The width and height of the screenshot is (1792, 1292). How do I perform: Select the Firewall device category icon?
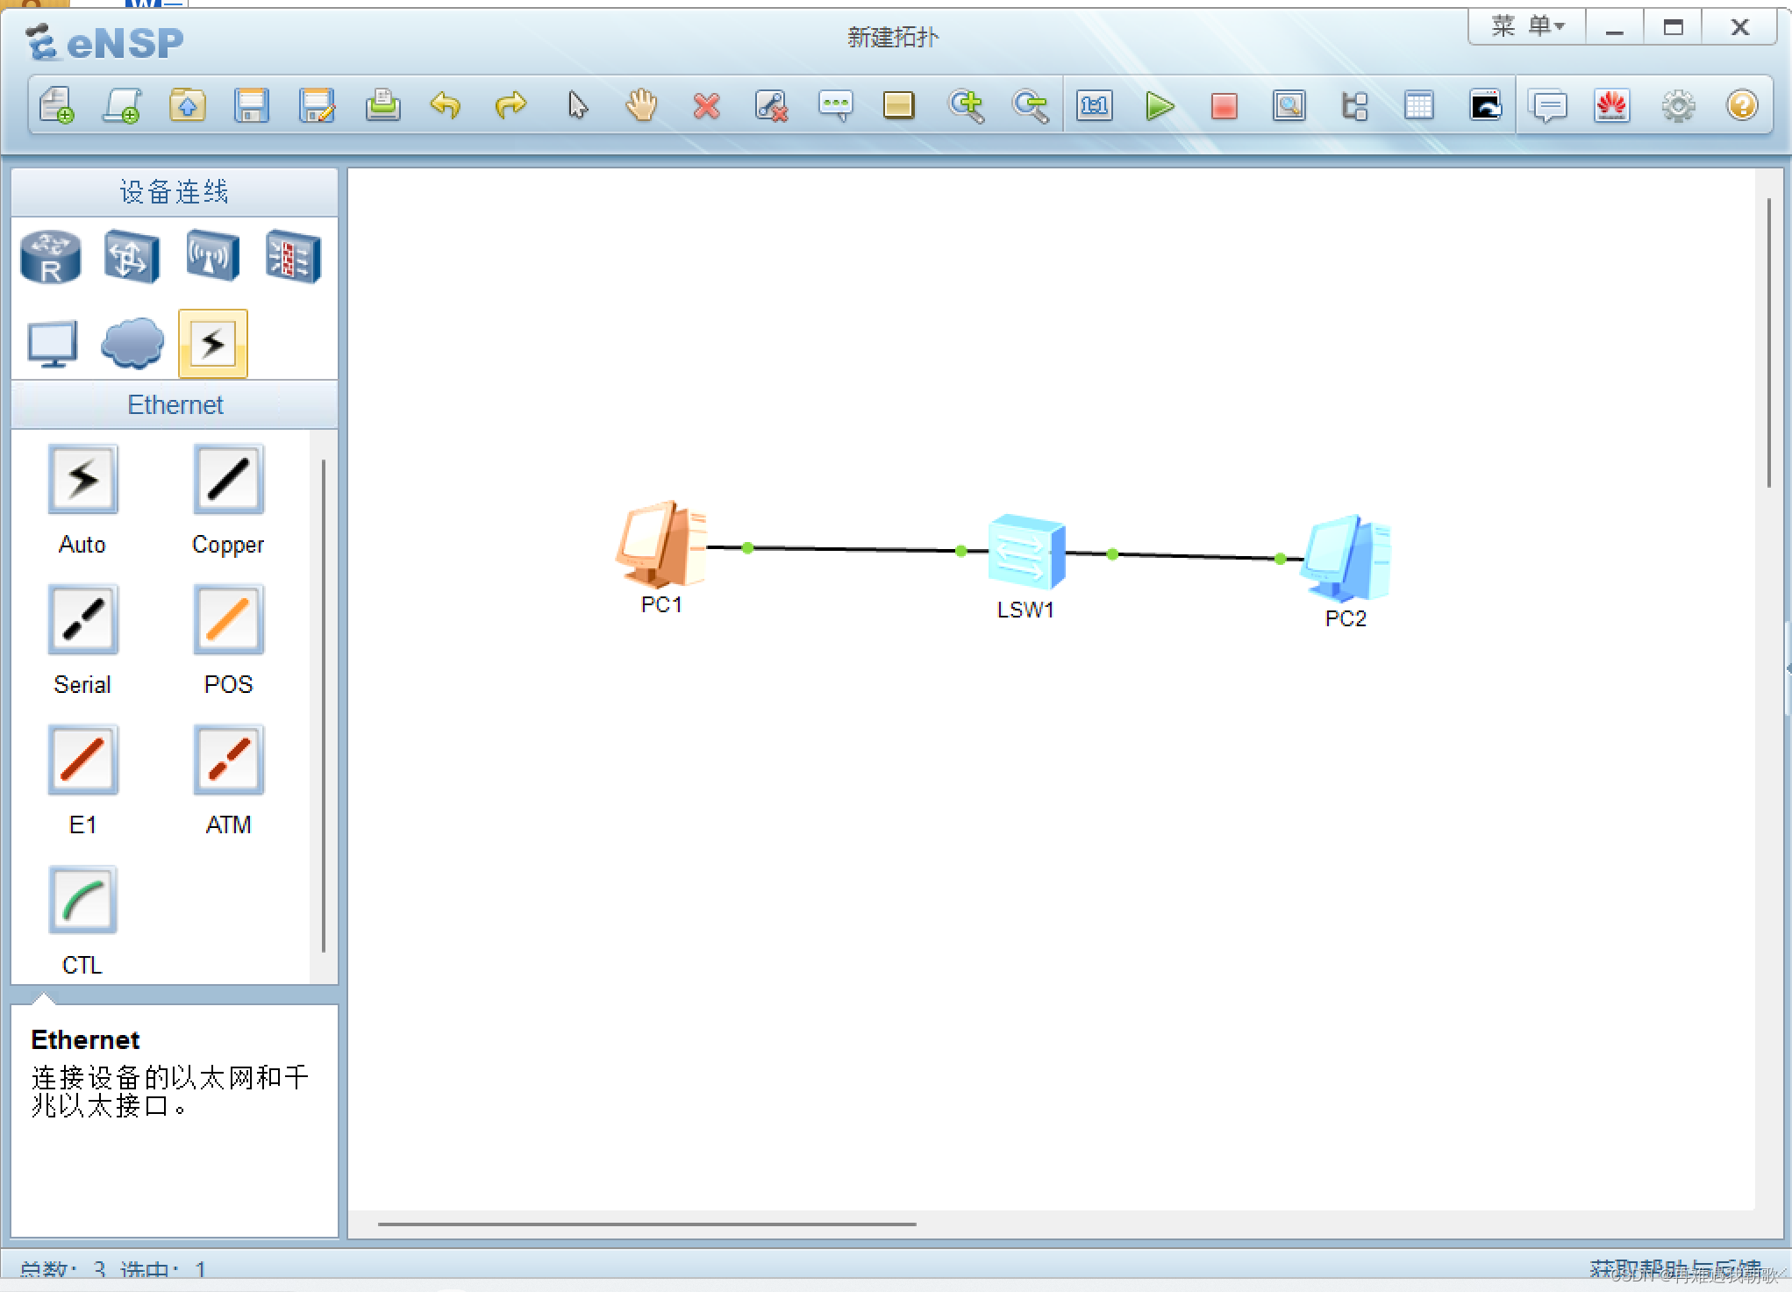[x=293, y=257]
